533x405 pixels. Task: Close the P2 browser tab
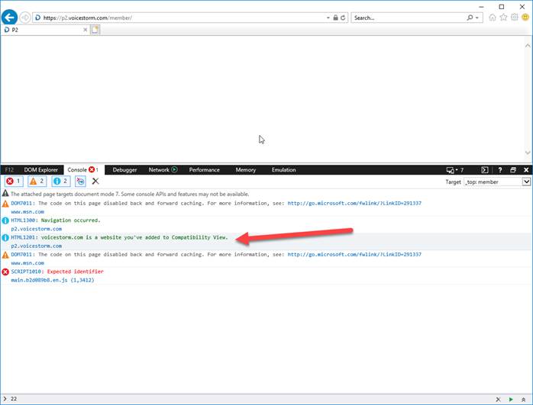pyautogui.click(x=85, y=30)
